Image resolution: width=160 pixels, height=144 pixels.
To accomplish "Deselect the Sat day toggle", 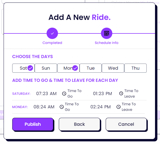I will 23,68.
